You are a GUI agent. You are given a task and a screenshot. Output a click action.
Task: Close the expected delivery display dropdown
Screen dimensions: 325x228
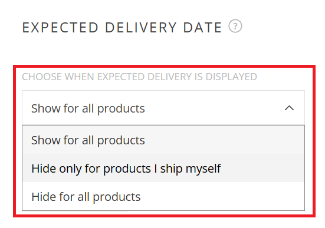289,108
